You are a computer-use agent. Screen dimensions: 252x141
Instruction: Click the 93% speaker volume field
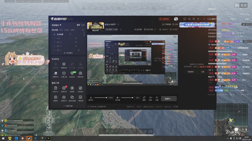137,98
